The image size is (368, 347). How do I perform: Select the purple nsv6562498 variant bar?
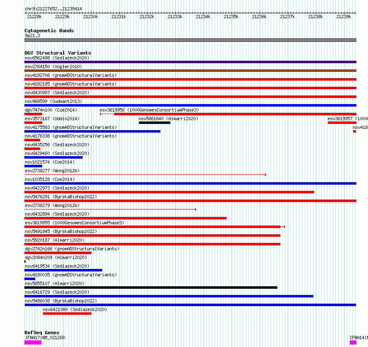point(190,62)
